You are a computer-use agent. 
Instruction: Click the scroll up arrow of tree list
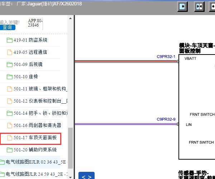(x=70, y=19)
